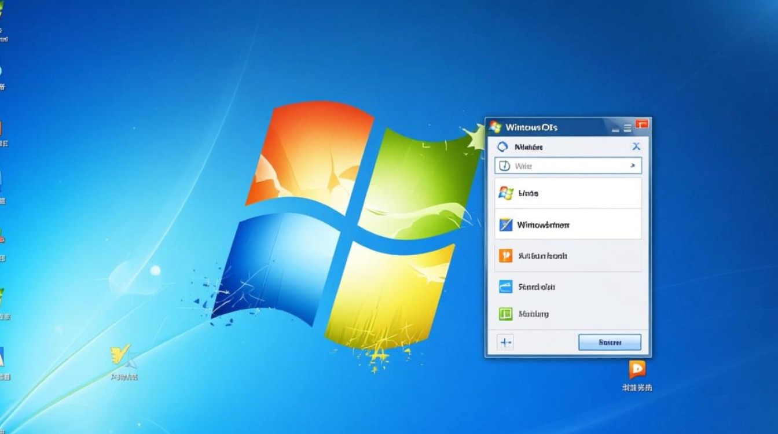The width and height of the screenshot is (778, 434).
Task: Click the blue circular icon in dialog header
Action: point(502,147)
